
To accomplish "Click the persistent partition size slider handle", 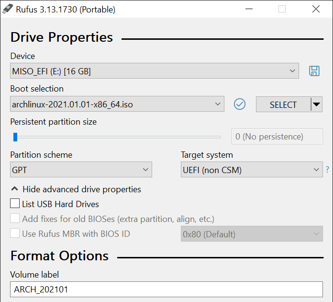I will [x=15, y=137].
